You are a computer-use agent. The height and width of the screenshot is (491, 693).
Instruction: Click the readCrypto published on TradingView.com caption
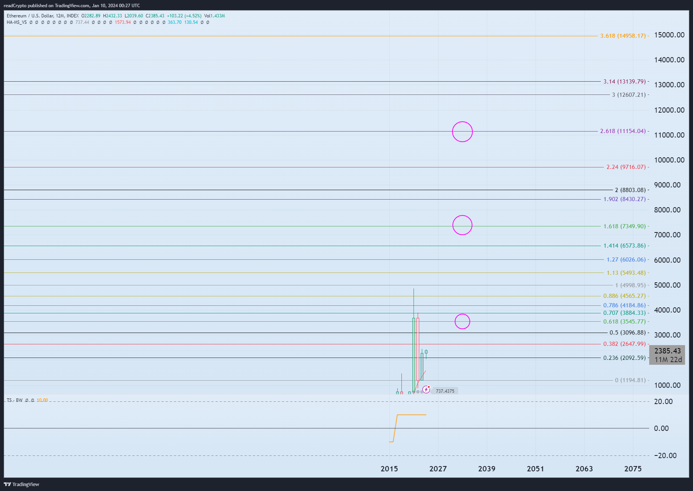[x=72, y=6]
